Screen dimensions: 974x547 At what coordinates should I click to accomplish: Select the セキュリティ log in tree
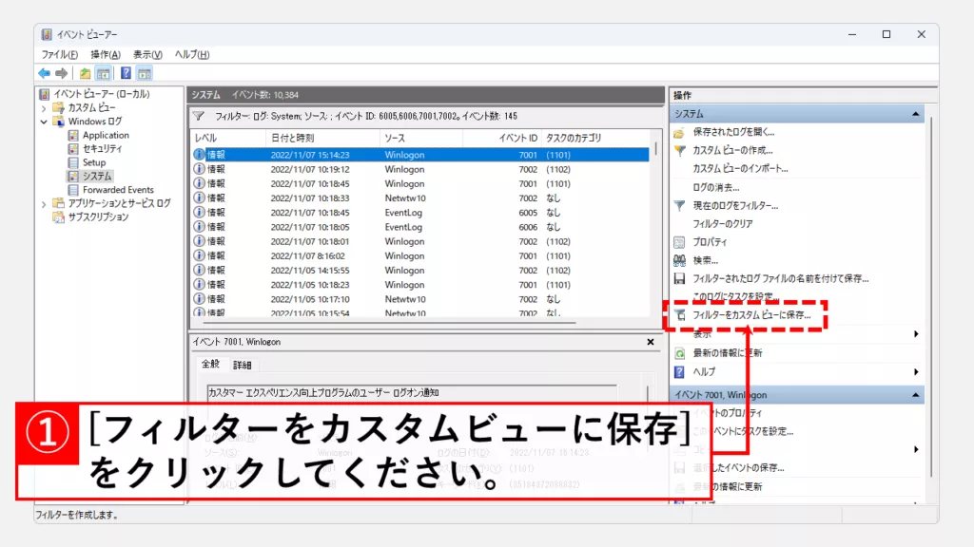[102, 149]
